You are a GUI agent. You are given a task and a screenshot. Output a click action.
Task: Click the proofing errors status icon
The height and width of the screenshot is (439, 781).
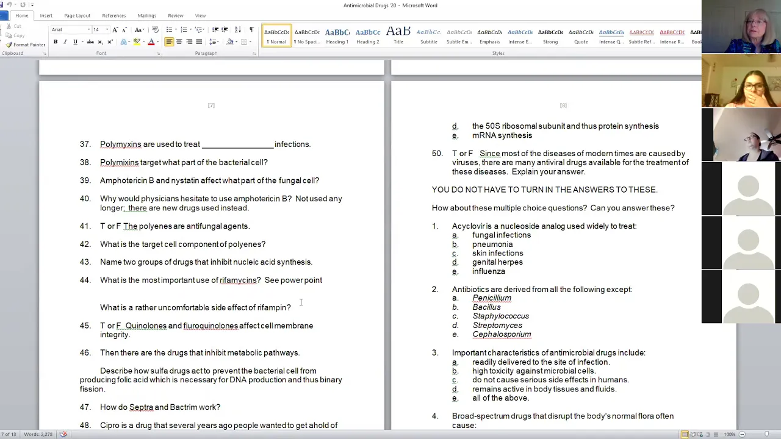pyautogui.click(x=63, y=434)
